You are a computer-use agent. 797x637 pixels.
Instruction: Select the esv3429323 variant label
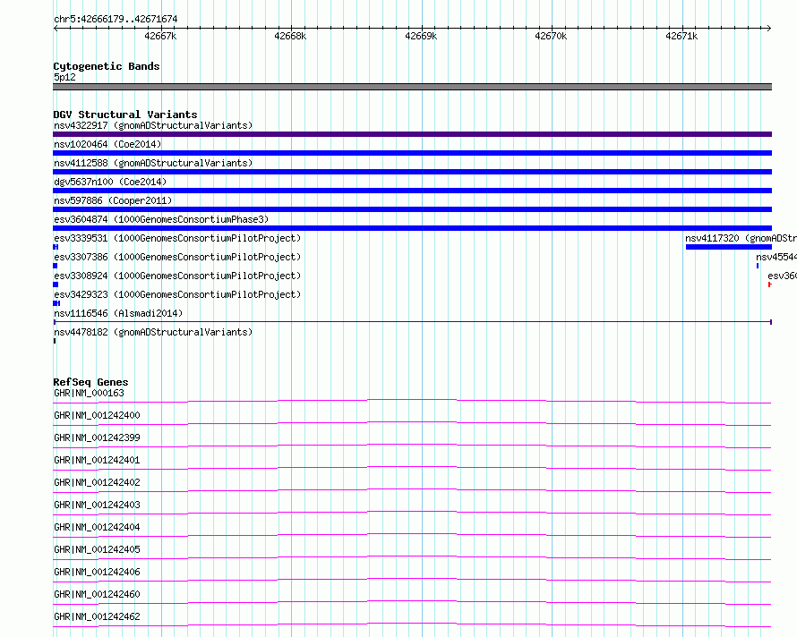[177, 294]
